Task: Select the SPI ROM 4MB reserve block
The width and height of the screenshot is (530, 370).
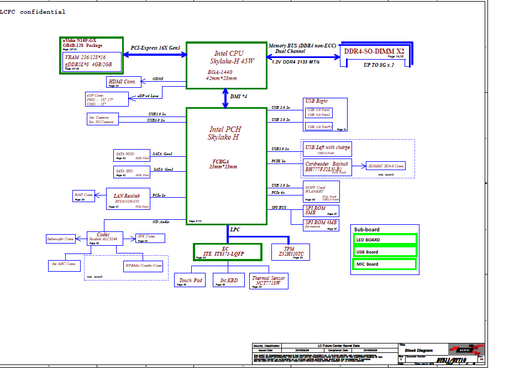Action: click(321, 225)
